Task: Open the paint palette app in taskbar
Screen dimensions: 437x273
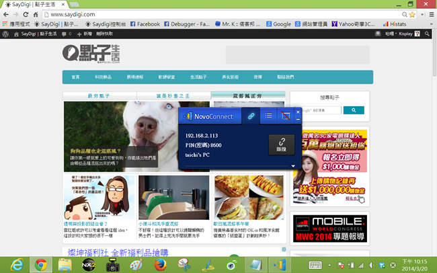Action: pyautogui.click(x=136, y=265)
